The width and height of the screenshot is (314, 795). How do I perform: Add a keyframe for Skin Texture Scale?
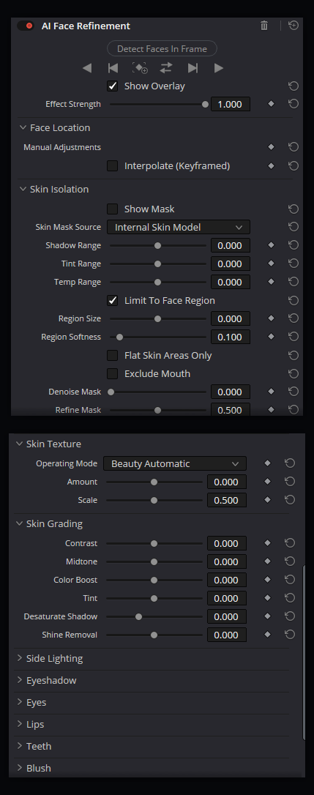[267, 500]
